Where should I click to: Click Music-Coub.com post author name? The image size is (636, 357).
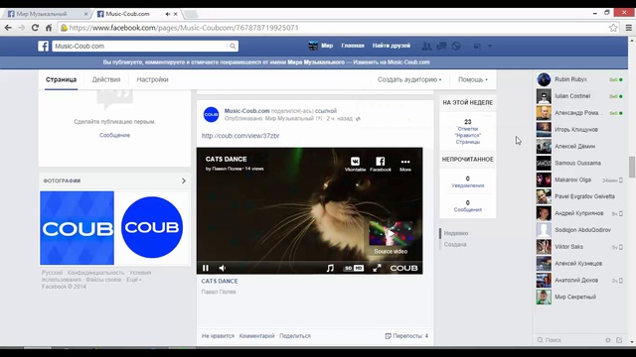point(247,111)
